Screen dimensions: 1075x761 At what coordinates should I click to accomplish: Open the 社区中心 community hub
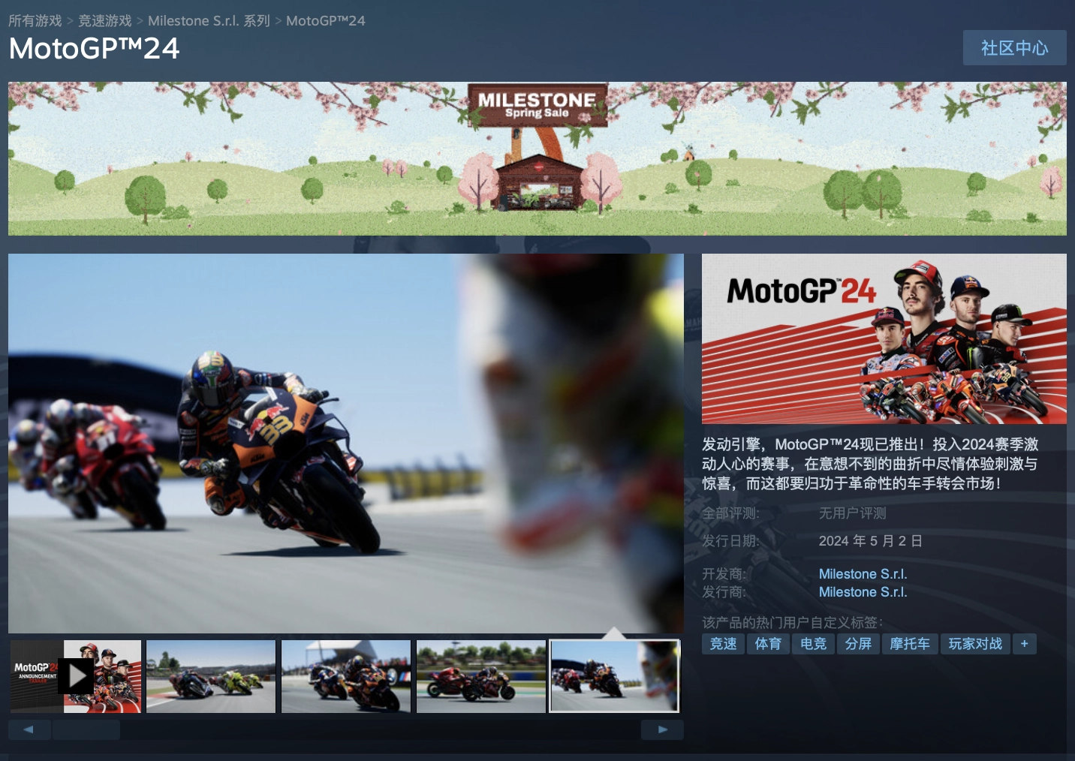pos(1014,48)
